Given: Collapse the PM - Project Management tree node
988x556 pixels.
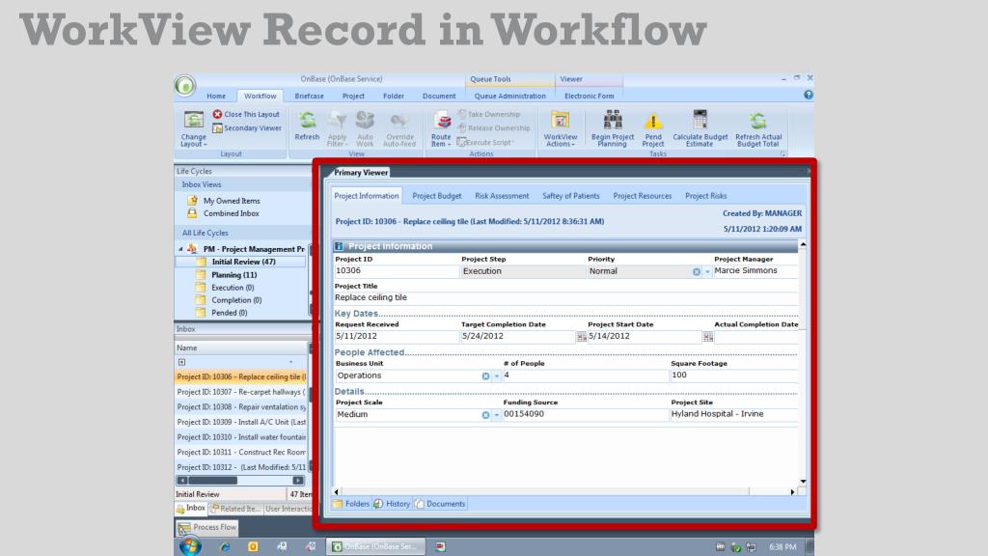Looking at the screenshot, I should point(180,250).
